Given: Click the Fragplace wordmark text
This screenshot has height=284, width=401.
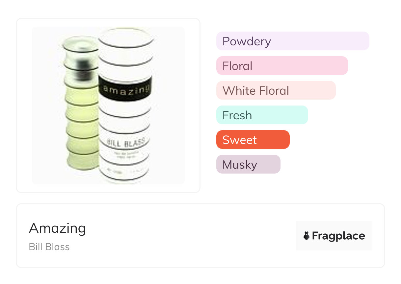Looking at the screenshot, I should [338, 236].
